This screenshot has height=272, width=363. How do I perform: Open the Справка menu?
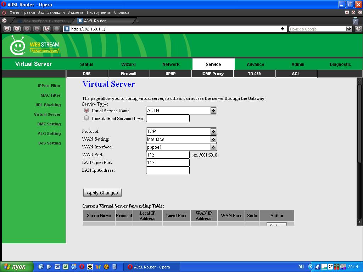[122, 12]
